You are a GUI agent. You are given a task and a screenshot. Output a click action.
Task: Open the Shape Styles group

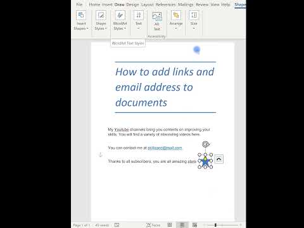[101, 20]
